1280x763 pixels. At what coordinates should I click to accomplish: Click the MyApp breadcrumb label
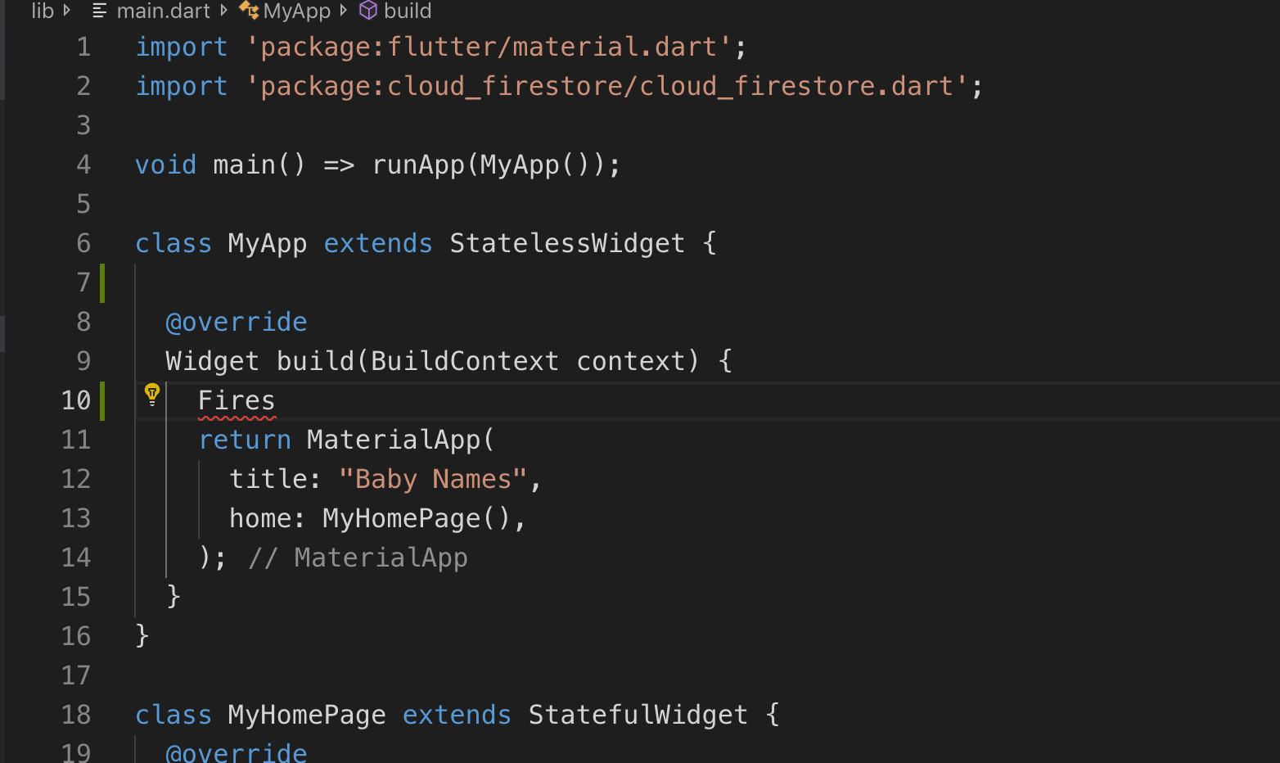(296, 11)
